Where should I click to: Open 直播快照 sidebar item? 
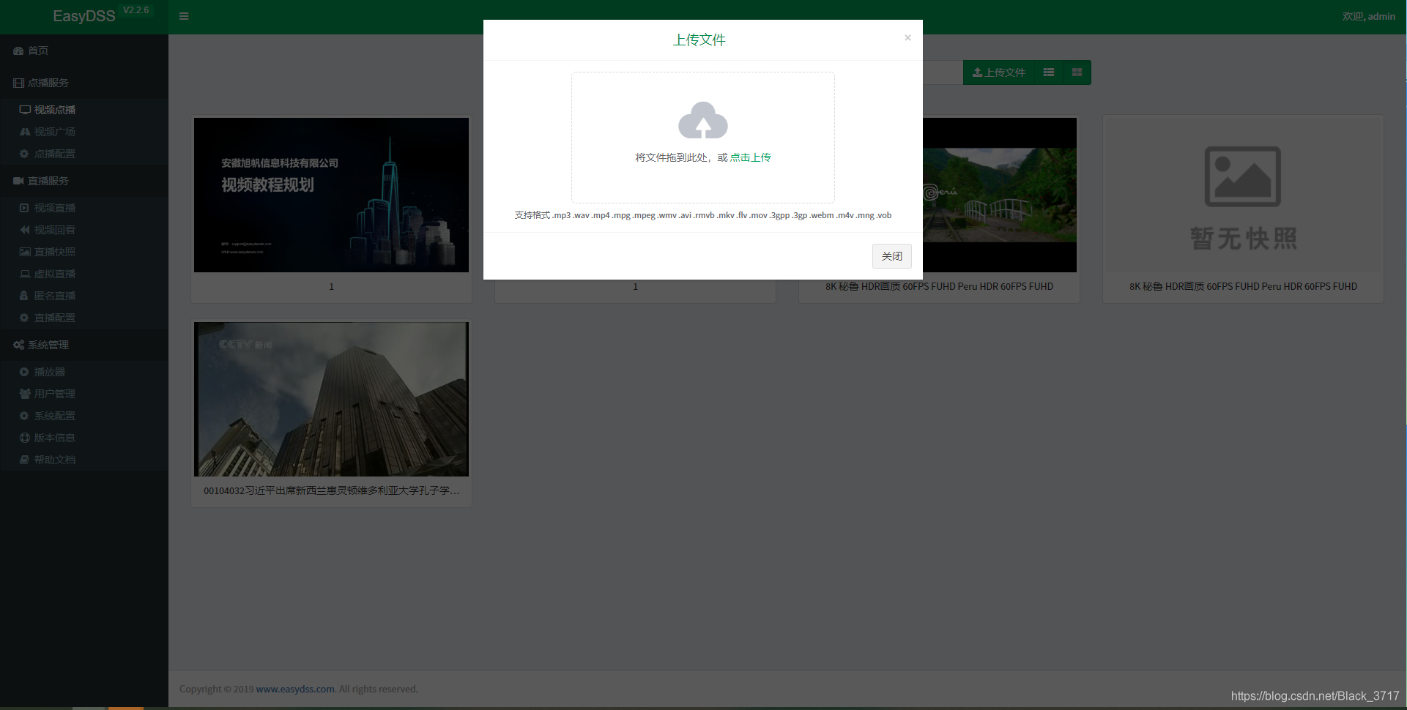click(84, 252)
